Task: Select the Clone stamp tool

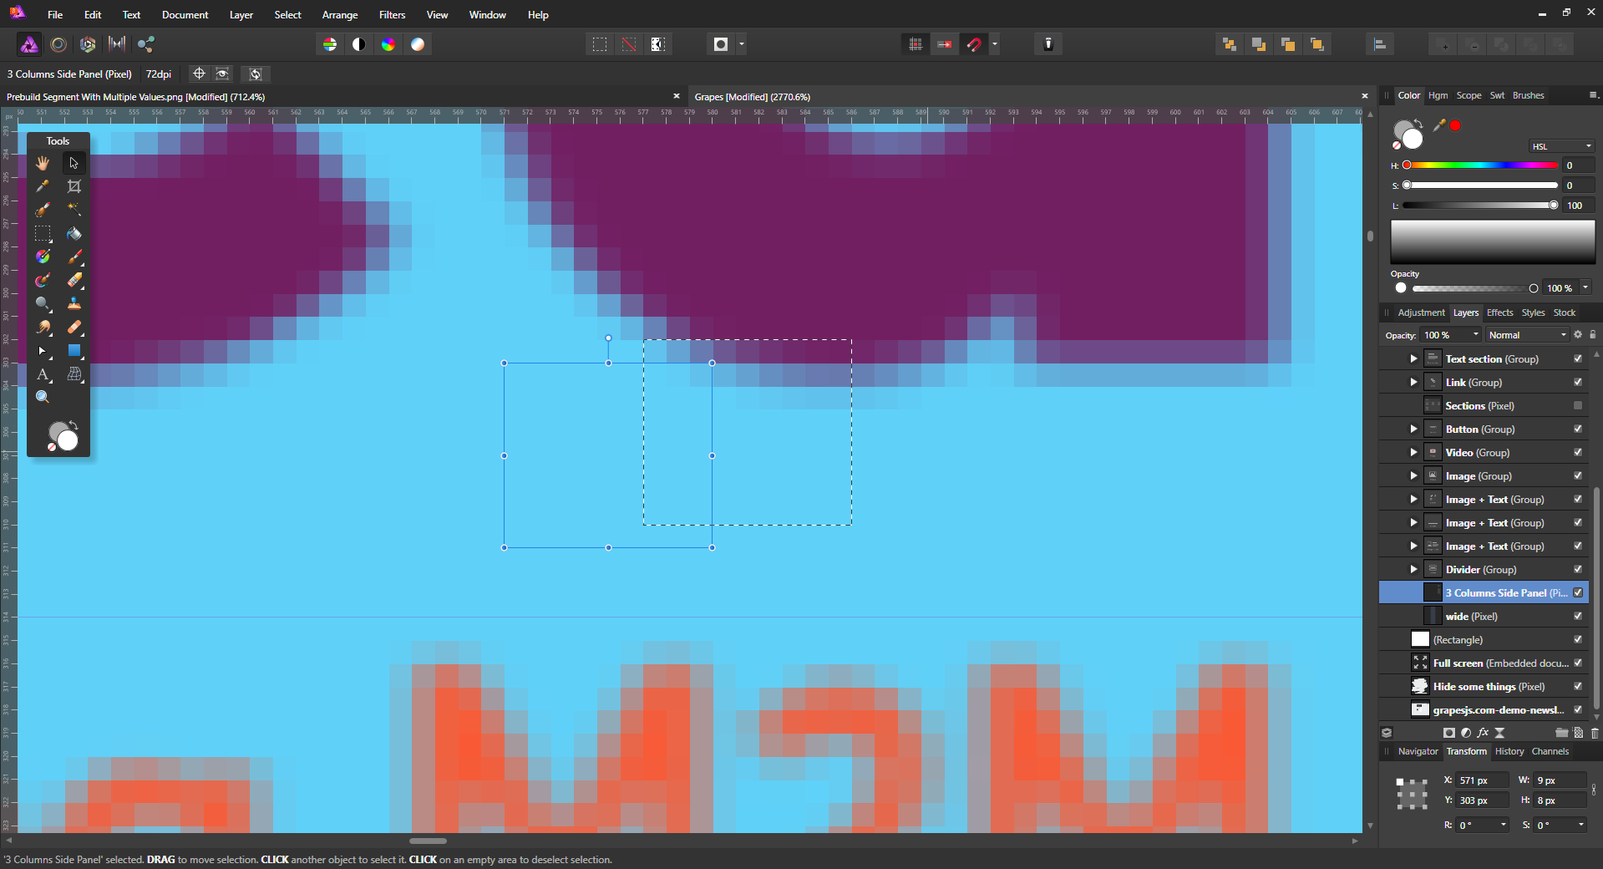Action: click(x=74, y=303)
